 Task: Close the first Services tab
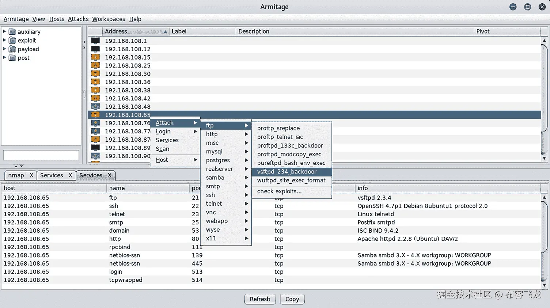tap(70, 175)
